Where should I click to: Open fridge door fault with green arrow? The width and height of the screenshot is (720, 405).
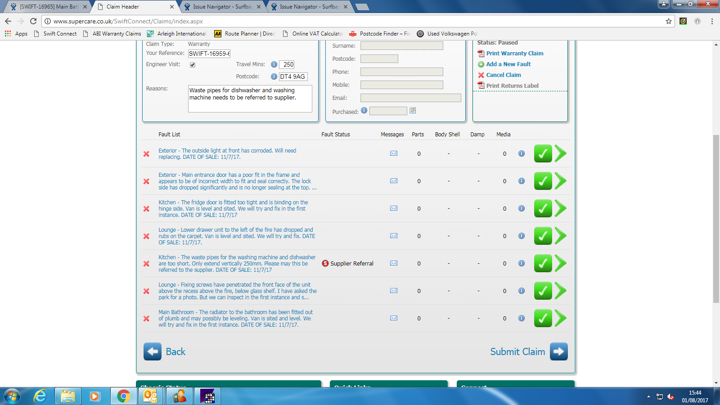pyautogui.click(x=561, y=208)
